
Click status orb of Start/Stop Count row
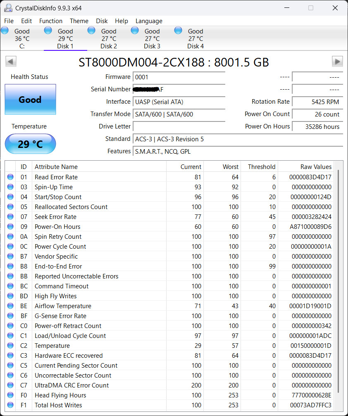10,197
